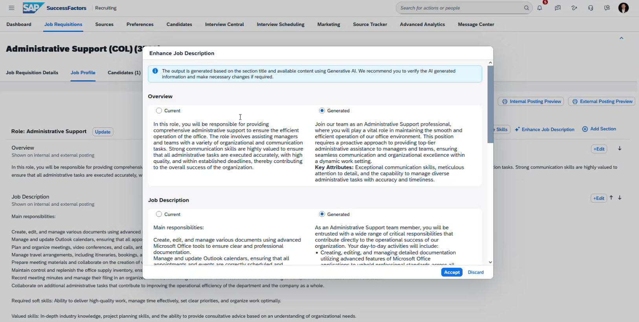Open the hamburger navigation menu
This screenshot has height=322, width=639.
click(11, 8)
